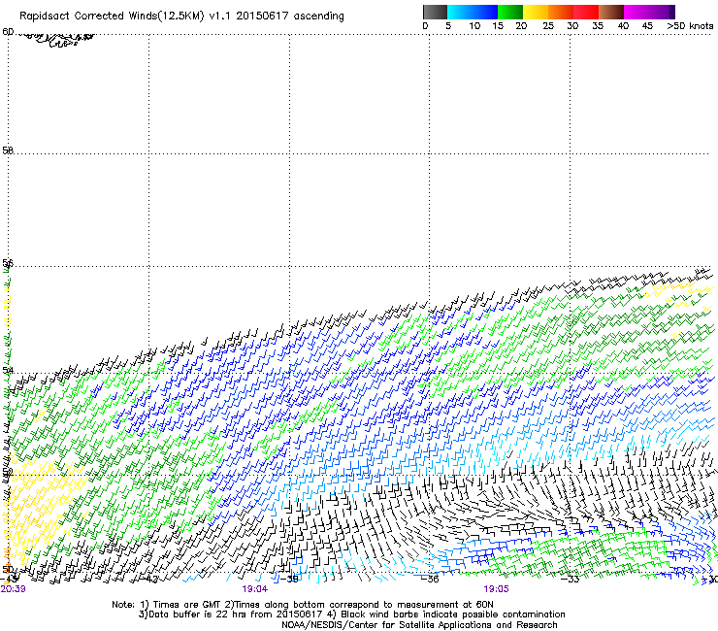Click the cyan-to-blue 5-15 knots legend segment

[x=473, y=12]
